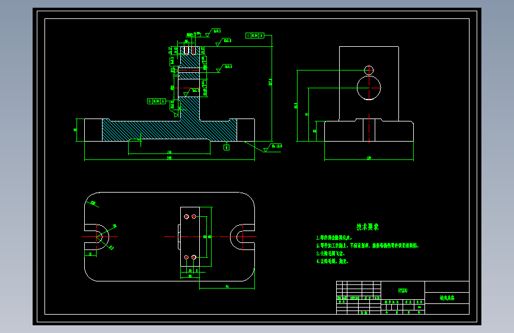Select technical requirement line numbered 4
The width and height of the screenshot is (514, 333).
coord(332,261)
